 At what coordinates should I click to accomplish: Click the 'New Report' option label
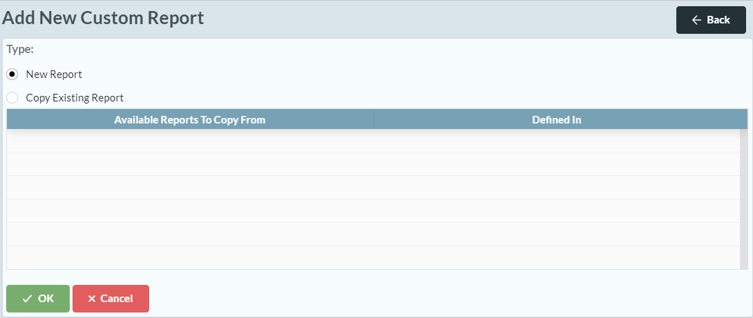(54, 74)
